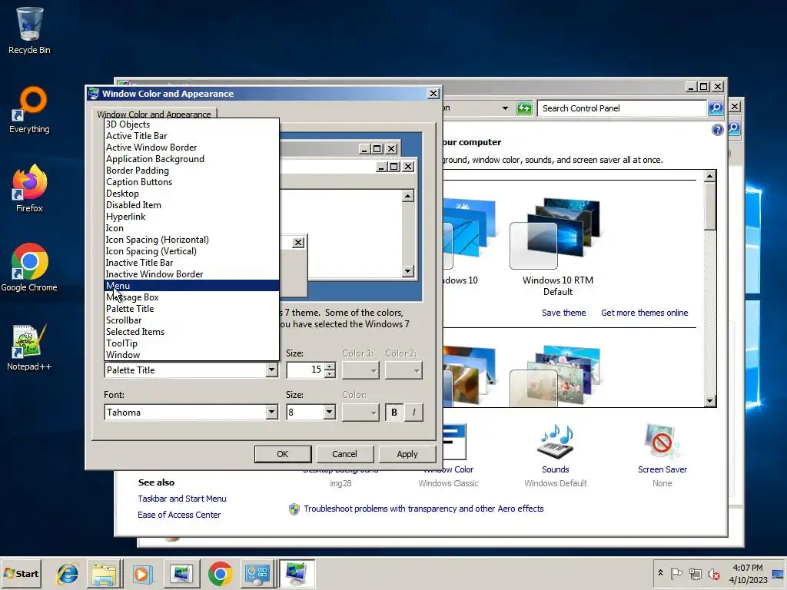
Task: Click OK in Window Color and Appearance
Action: point(283,454)
